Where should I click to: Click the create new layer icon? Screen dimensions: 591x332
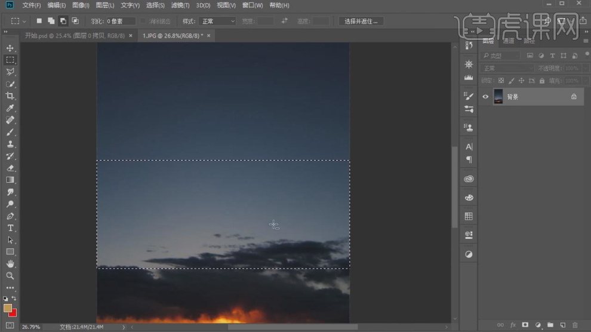pos(562,325)
